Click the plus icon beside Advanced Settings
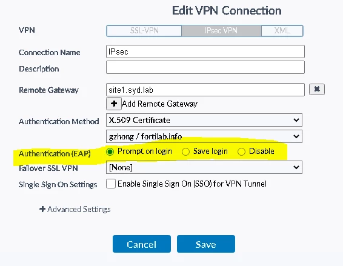 (42, 209)
